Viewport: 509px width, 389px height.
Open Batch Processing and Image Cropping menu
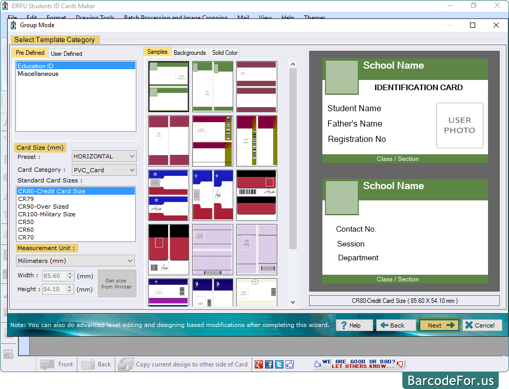click(x=175, y=17)
